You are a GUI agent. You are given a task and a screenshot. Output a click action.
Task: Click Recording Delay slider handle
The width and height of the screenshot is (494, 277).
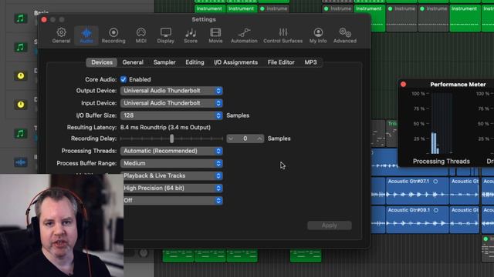click(x=171, y=138)
